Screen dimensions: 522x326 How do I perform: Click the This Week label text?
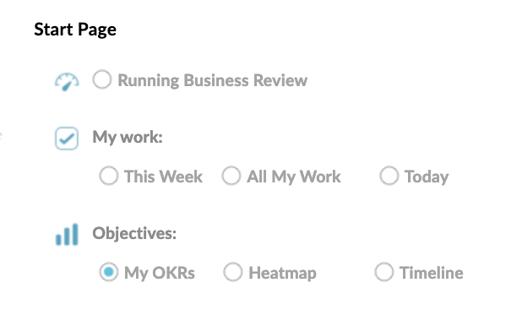[163, 177]
